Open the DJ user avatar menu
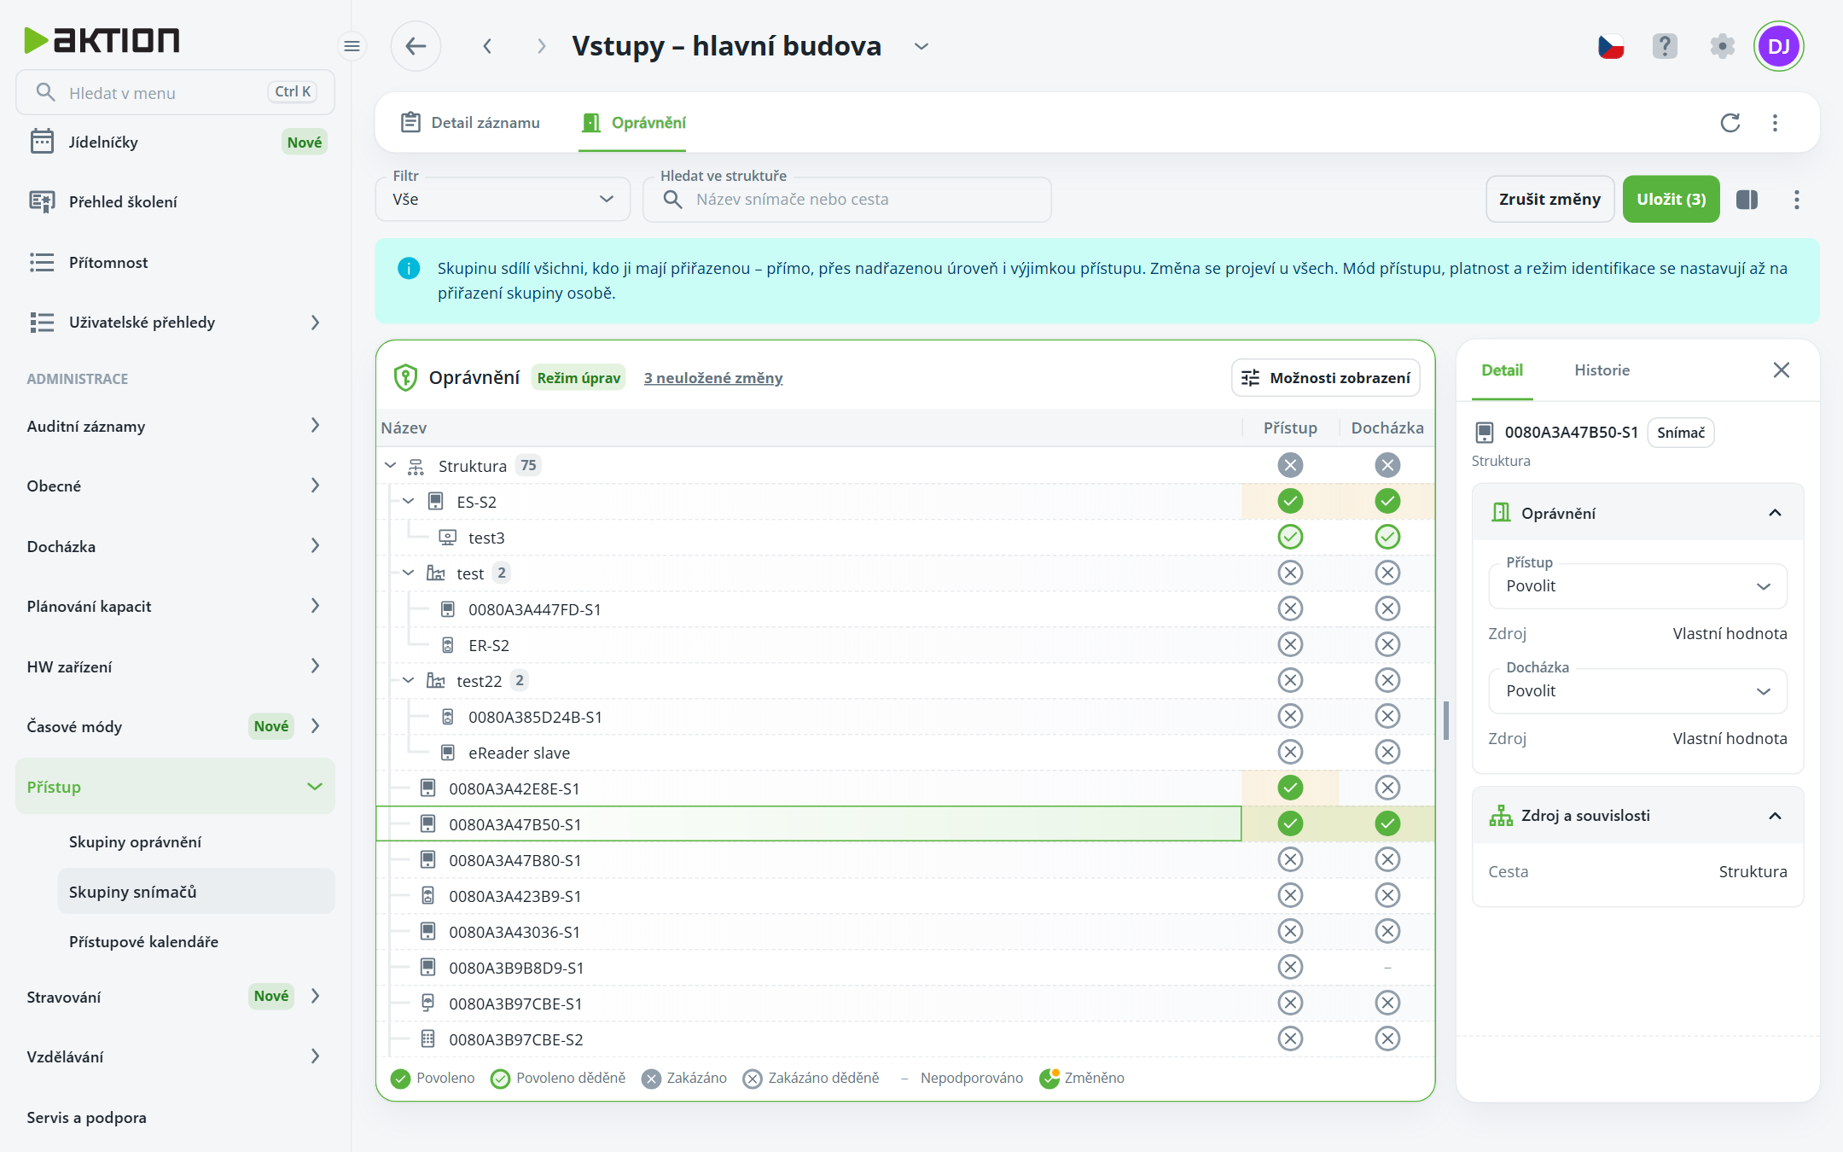The image size is (1843, 1152). pyautogui.click(x=1779, y=46)
